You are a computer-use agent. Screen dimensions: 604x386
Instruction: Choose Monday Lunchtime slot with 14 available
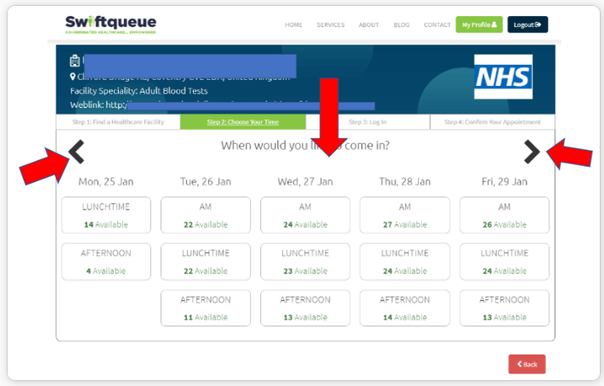pyautogui.click(x=106, y=215)
